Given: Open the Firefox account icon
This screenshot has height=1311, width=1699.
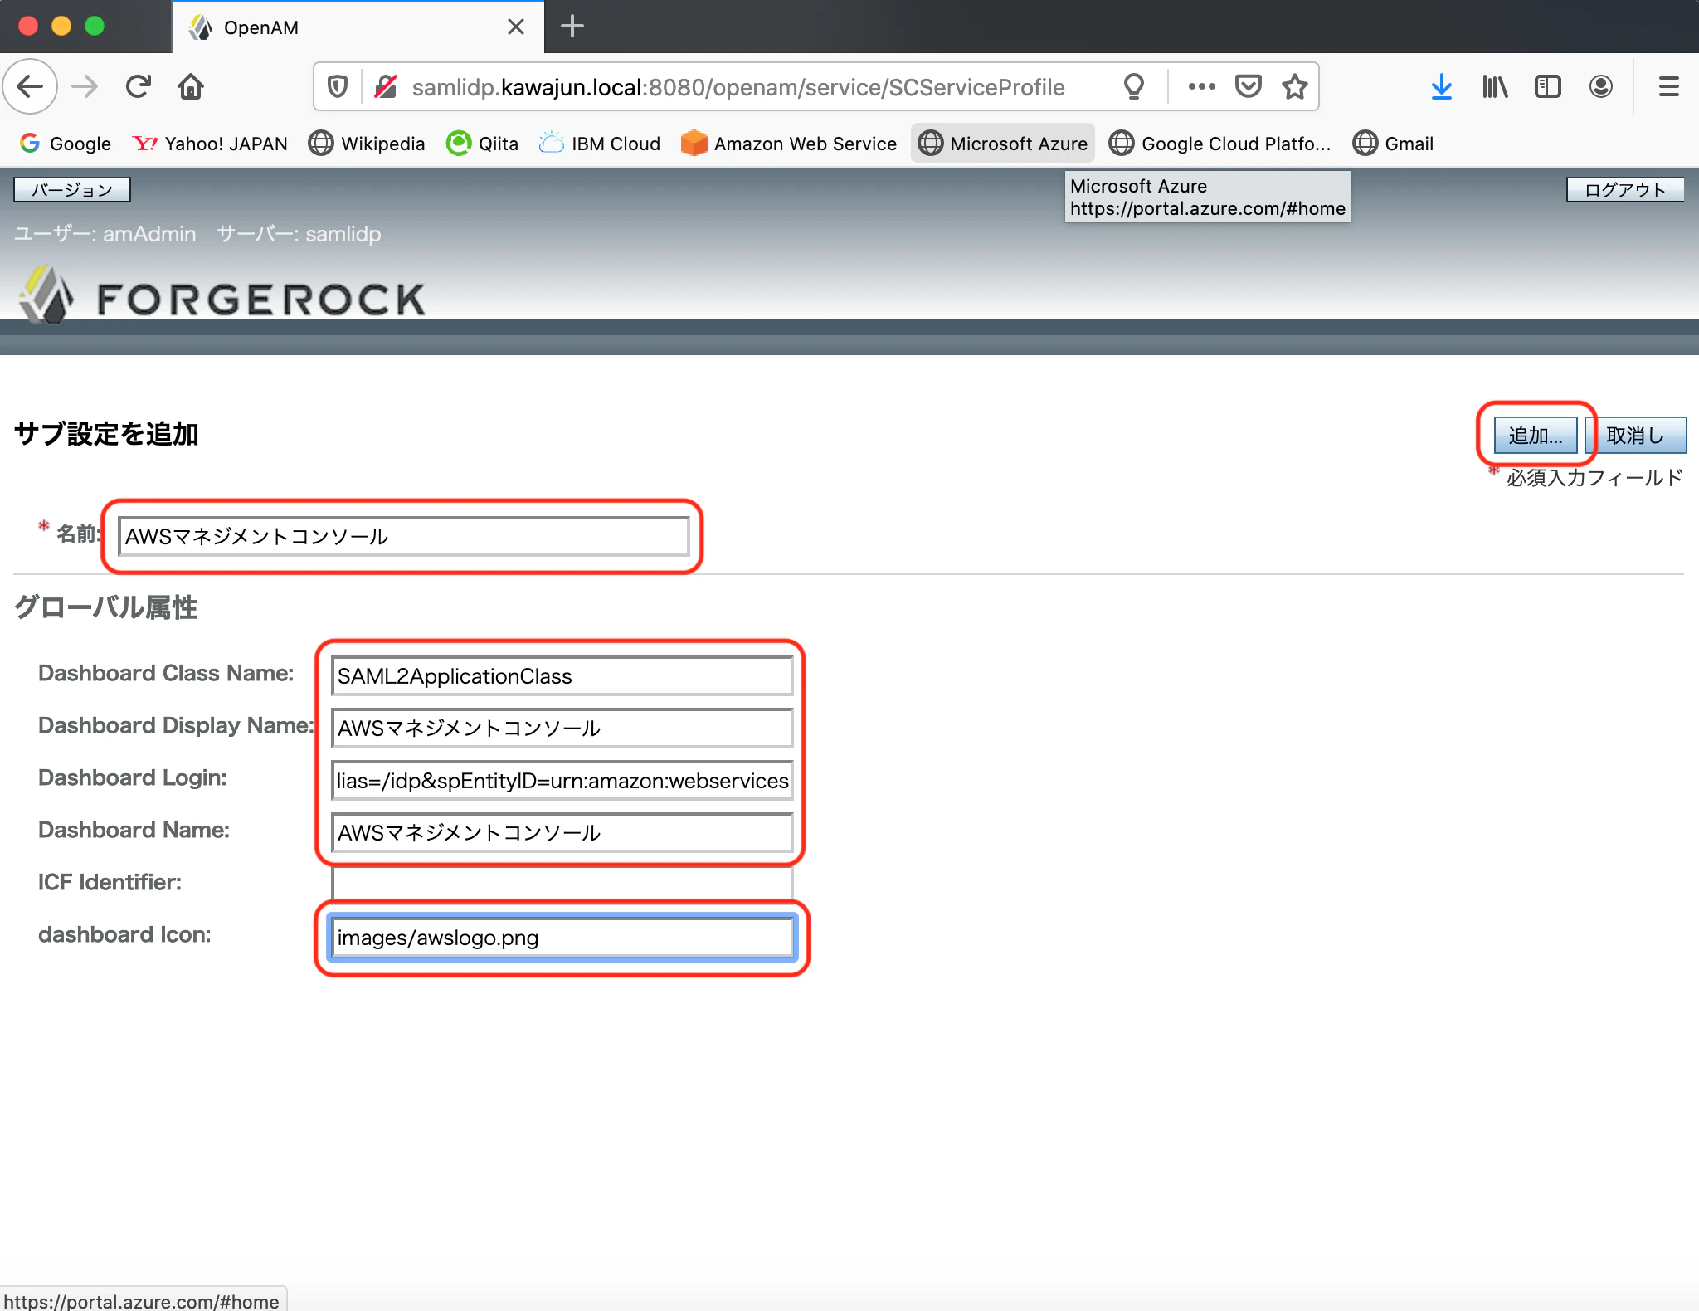Looking at the screenshot, I should click(1601, 86).
